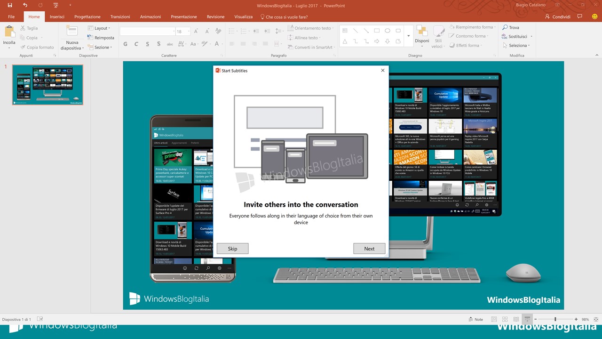The height and width of the screenshot is (339, 602).
Task: Click Skip in Start Subtitles dialog
Action: point(232,249)
